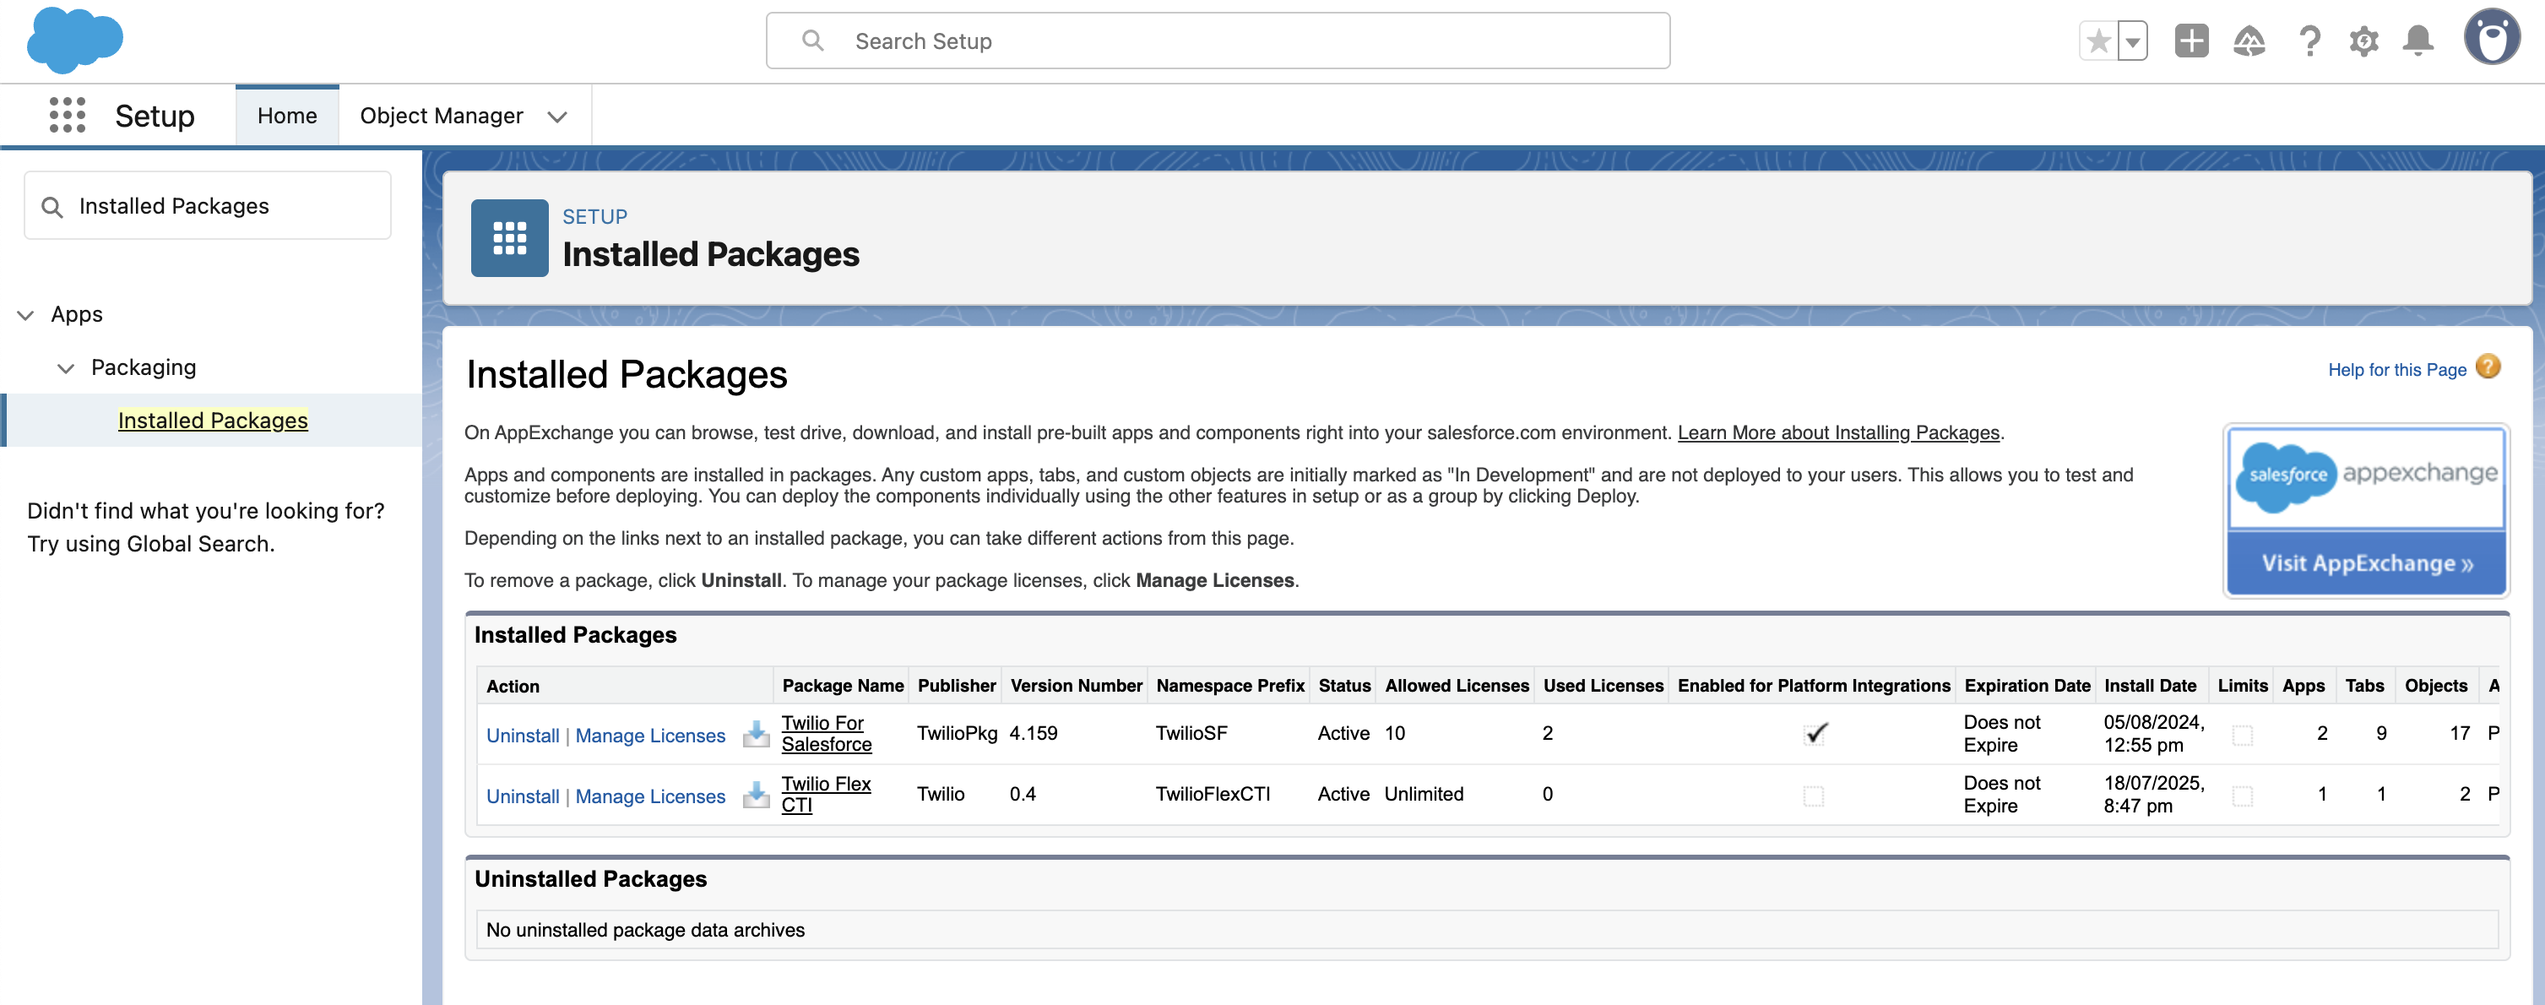
Task: Open the Object Manager tab
Action: click(x=441, y=116)
